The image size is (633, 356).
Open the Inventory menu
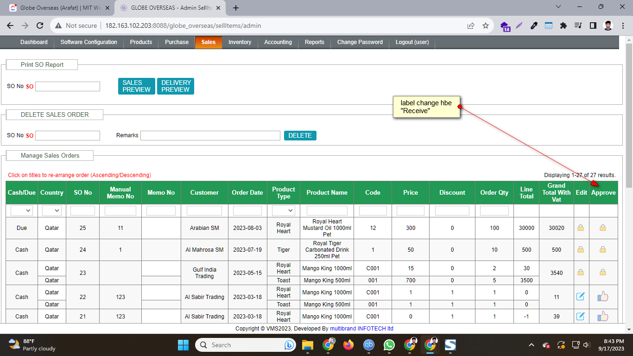pos(240,42)
